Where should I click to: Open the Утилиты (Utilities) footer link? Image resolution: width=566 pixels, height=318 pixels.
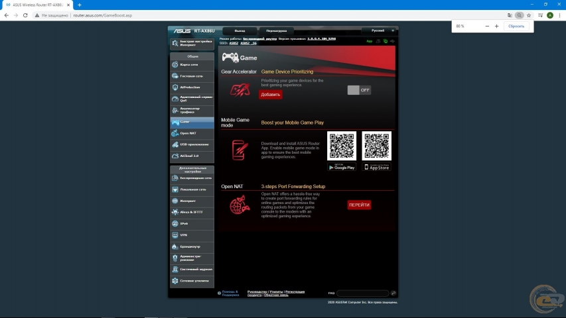point(276,291)
